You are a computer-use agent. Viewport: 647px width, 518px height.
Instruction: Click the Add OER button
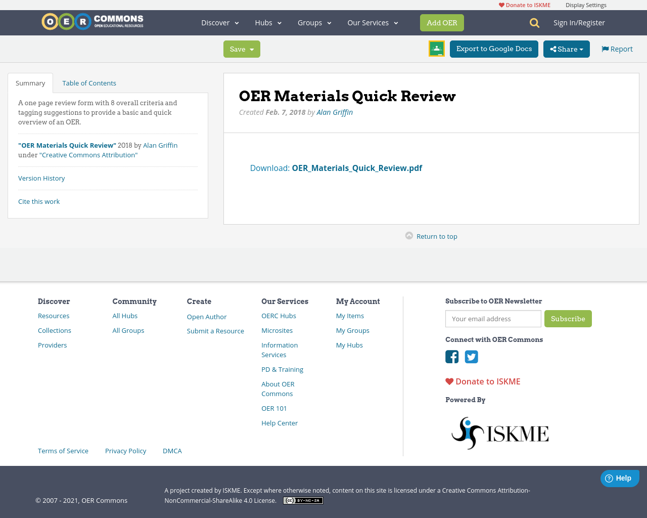[x=442, y=23]
